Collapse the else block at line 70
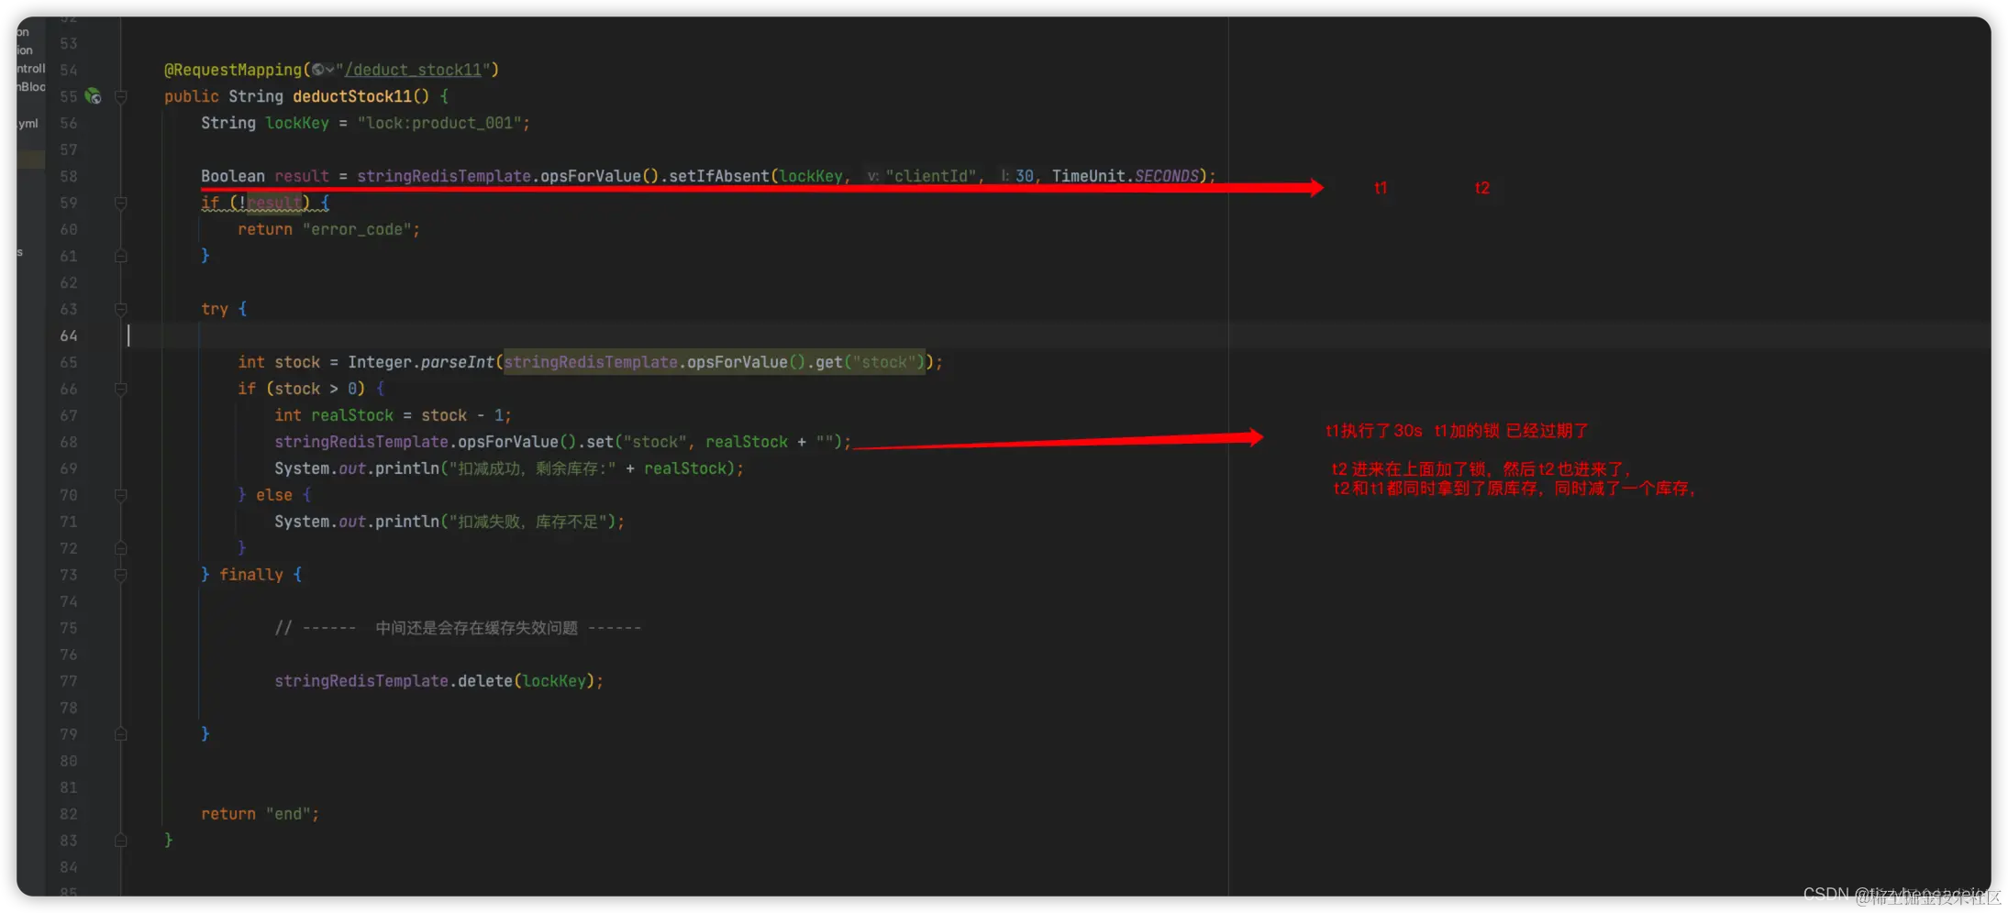Screen dimensions: 2008x913 click(121, 495)
